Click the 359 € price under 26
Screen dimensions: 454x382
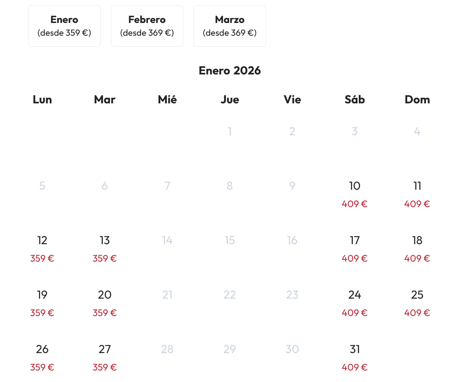pos(42,368)
